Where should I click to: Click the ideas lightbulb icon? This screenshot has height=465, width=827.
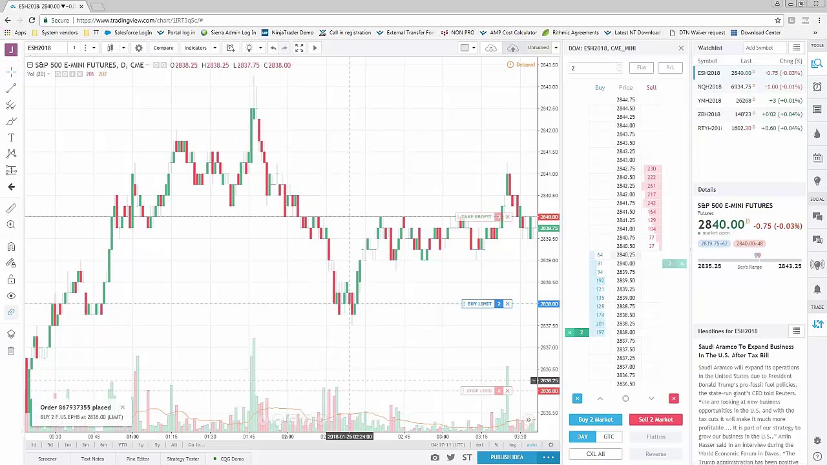tap(249, 48)
